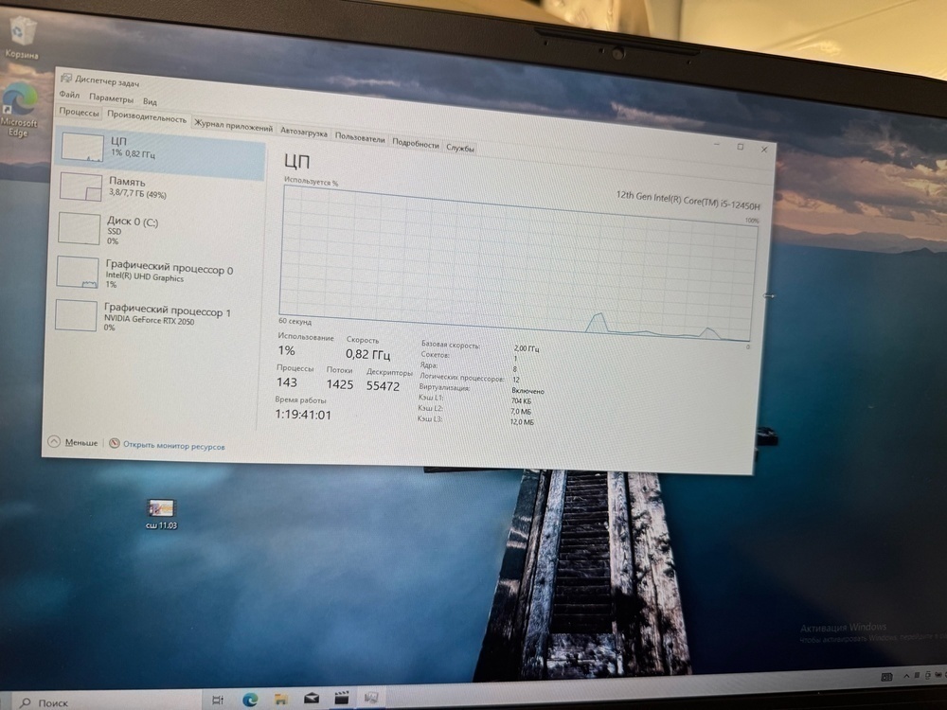947x710 pixels.
Task: Launch the Microsoft Edge desktop shortcut
Action: (x=19, y=109)
